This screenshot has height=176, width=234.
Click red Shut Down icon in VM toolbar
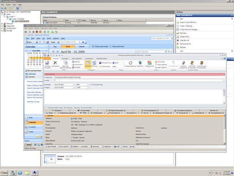(x=37, y=32)
